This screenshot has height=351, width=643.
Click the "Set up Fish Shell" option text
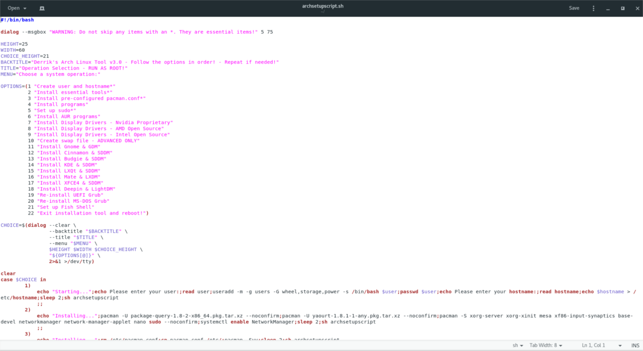(65, 207)
